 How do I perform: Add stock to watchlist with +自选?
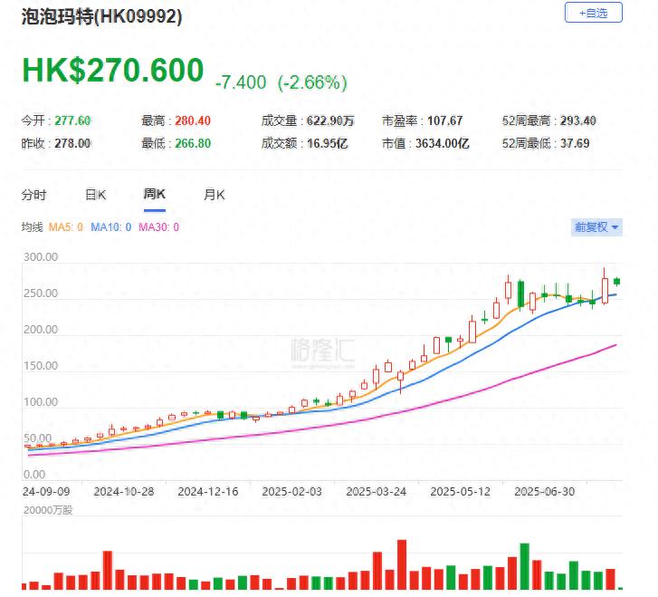point(593,13)
